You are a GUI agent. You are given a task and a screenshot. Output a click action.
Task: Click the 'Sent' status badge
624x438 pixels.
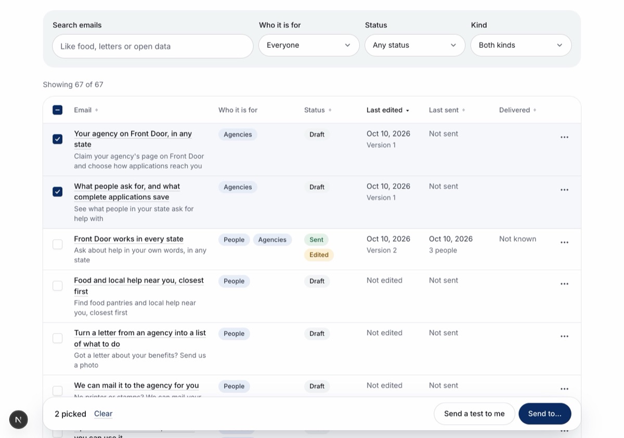[x=316, y=240]
